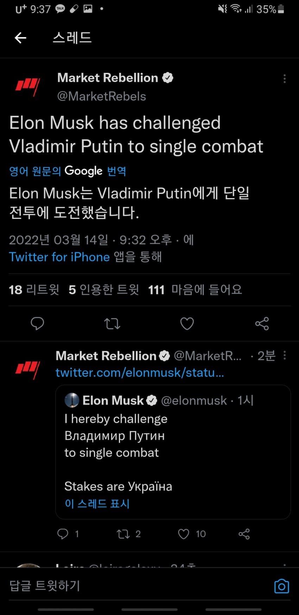Share the second Market Rebellion tweet
299x615 pixels.
244,534
